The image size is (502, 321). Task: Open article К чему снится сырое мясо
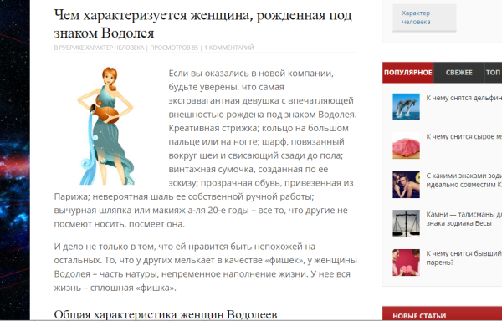464,136
